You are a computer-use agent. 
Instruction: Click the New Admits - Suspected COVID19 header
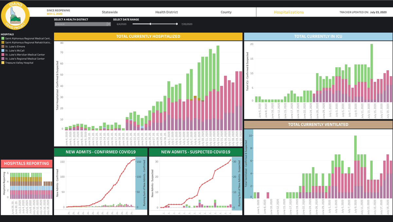pyautogui.click(x=196, y=152)
